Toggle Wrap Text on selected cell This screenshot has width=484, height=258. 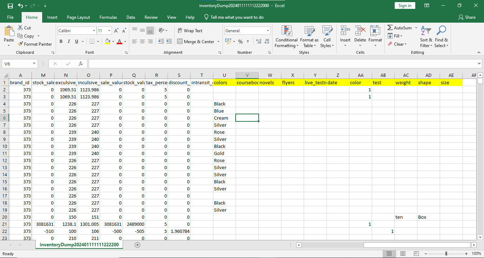[190, 31]
